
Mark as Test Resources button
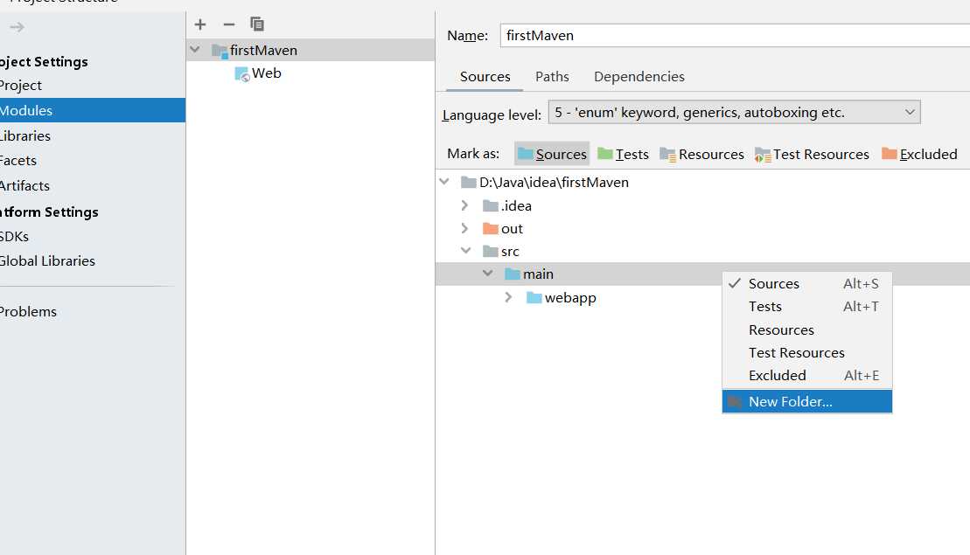pos(812,154)
